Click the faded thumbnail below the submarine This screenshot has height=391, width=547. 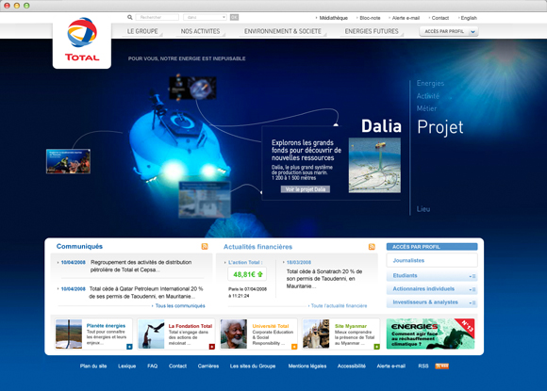pos(205,200)
